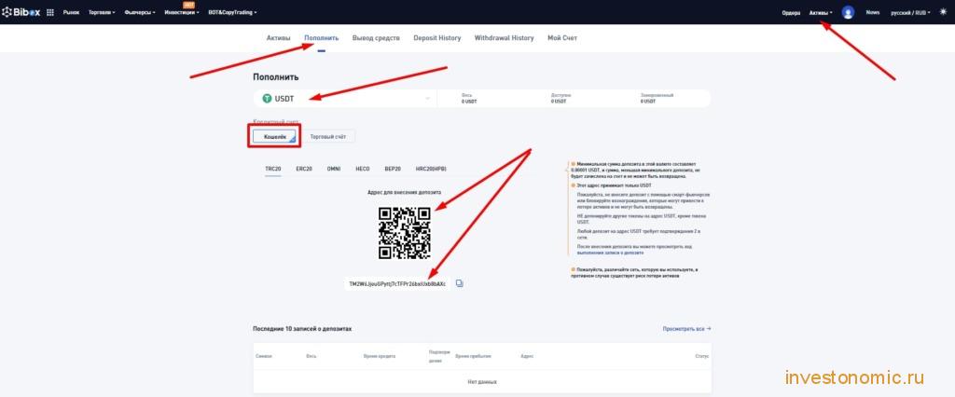Expand the Активы dropdown in header

tap(821, 13)
